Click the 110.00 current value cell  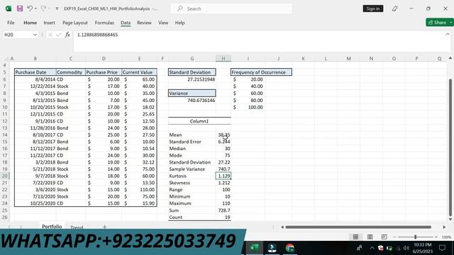tap(139, 190)
